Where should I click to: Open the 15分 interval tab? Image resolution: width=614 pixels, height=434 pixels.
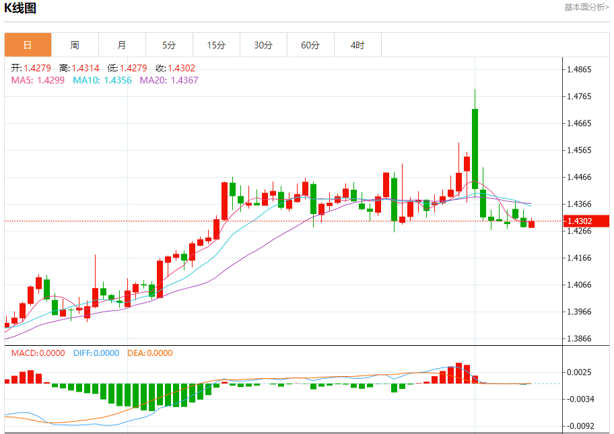click(x=216, y=45)
